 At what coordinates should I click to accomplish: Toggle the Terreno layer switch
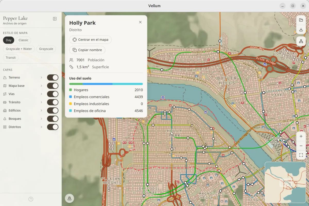coord(53,78)
